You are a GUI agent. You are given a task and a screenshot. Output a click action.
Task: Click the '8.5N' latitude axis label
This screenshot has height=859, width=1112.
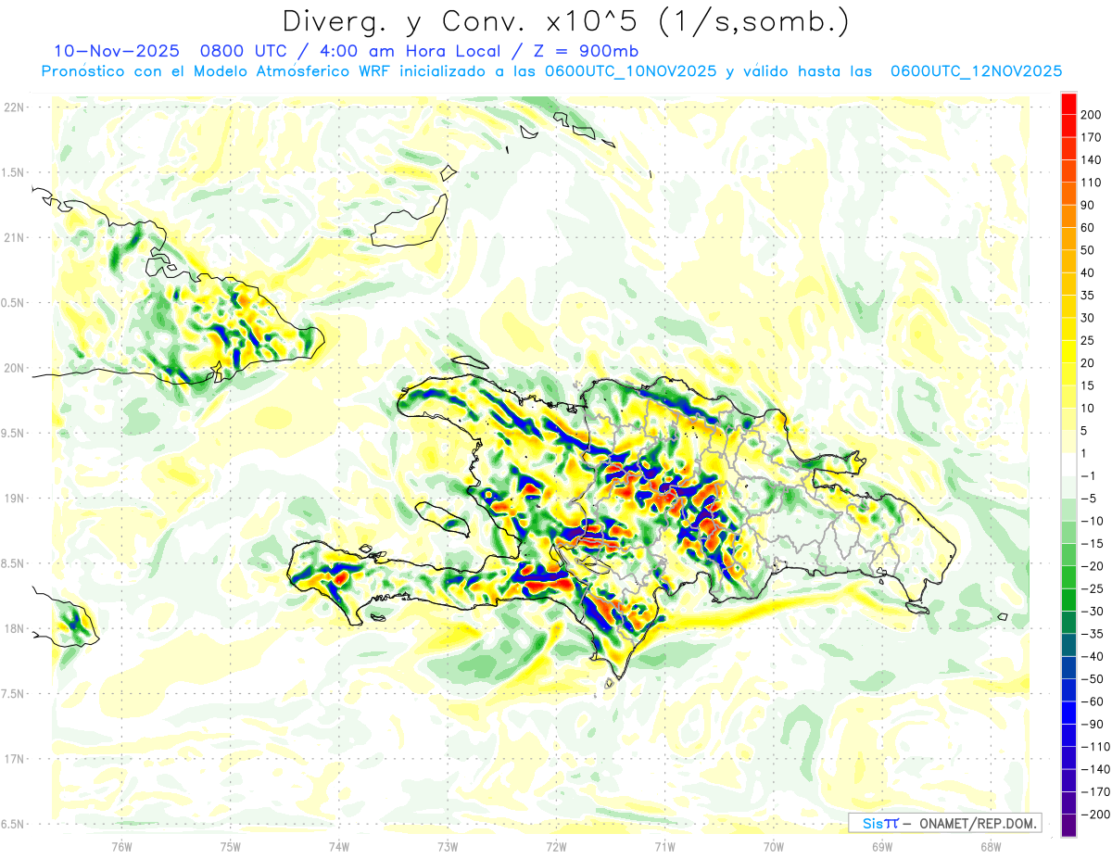point(14,564)
